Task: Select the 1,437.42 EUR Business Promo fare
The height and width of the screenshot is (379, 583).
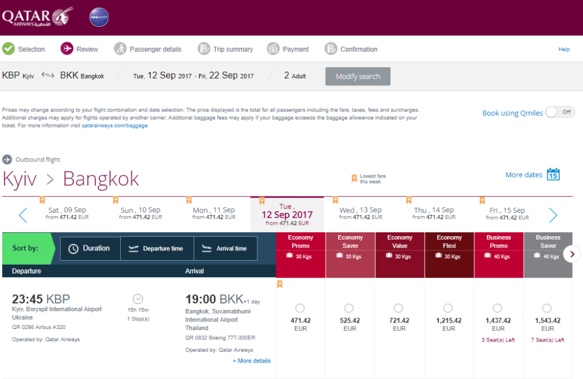Action: [498, 308]
